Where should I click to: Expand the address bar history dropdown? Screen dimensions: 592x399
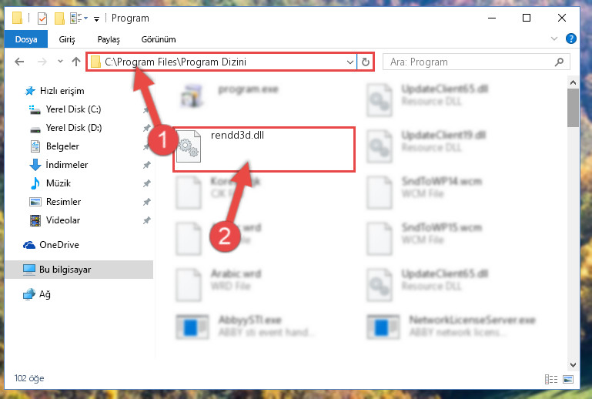(350, 62)
